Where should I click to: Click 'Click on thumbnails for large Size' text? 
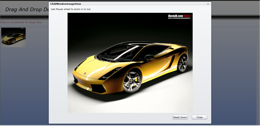[x=21, y=22]
